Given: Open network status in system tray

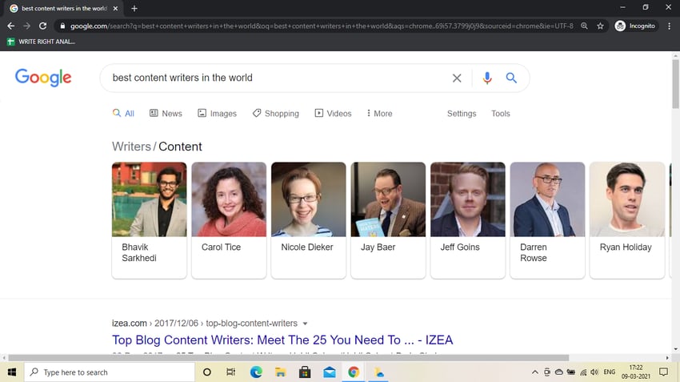Looking at the screenshot, I should click(583, 372).
